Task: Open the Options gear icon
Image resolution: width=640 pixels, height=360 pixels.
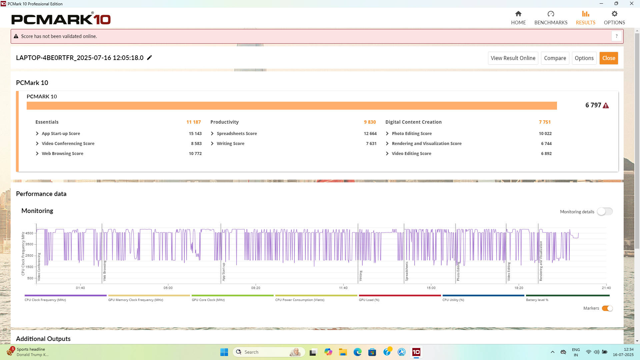Action: [614, 14]
